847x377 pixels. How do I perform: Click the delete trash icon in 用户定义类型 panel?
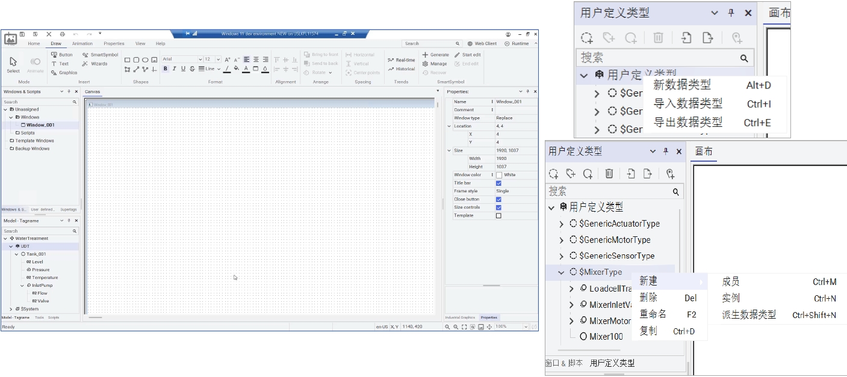[x=609, y=174]
